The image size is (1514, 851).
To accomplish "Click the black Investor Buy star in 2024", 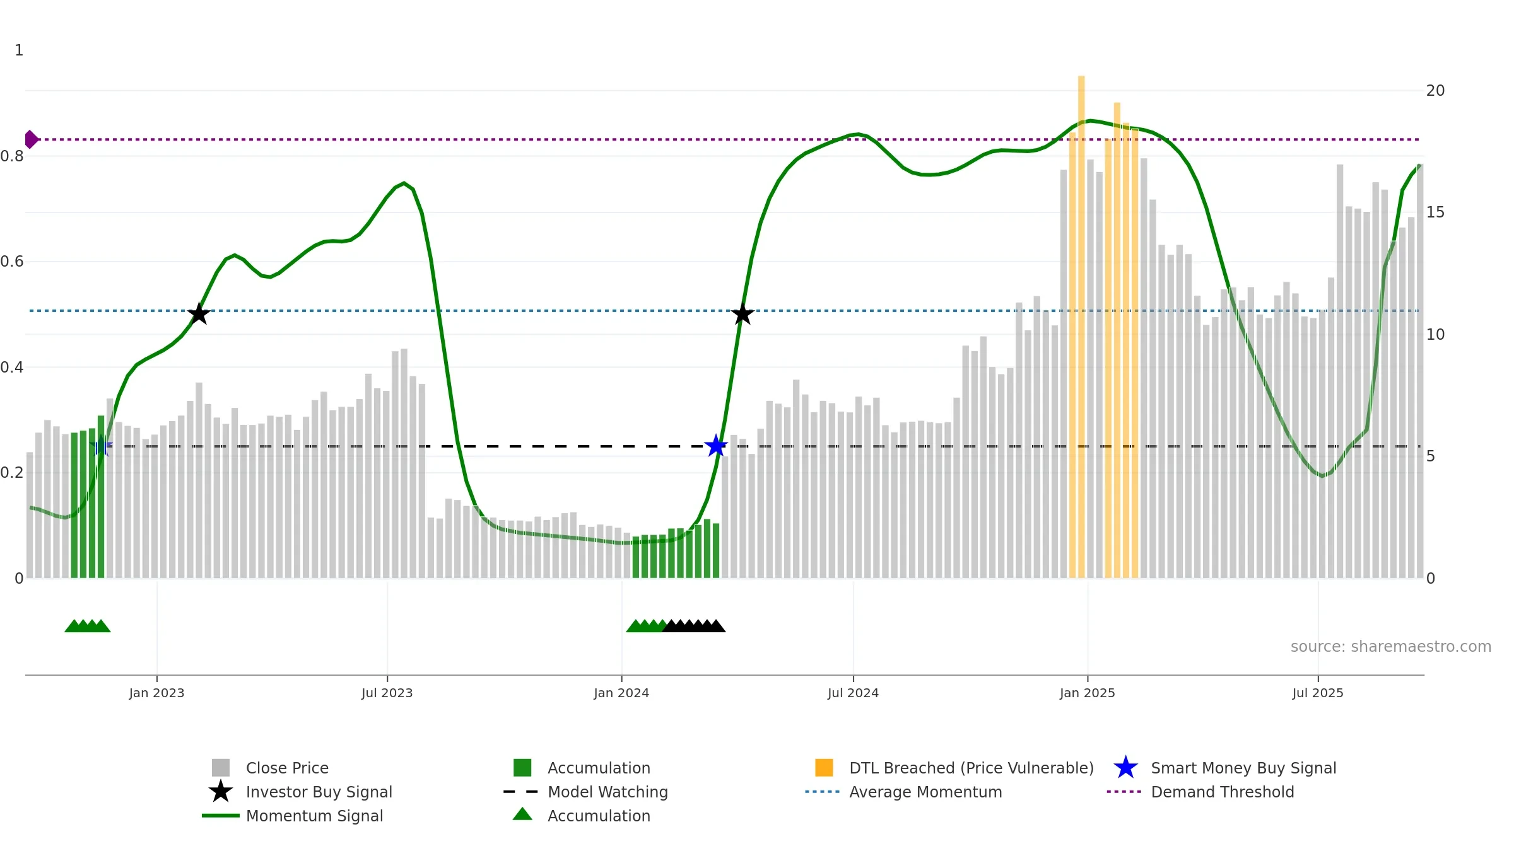I will (x=742, y=313).
